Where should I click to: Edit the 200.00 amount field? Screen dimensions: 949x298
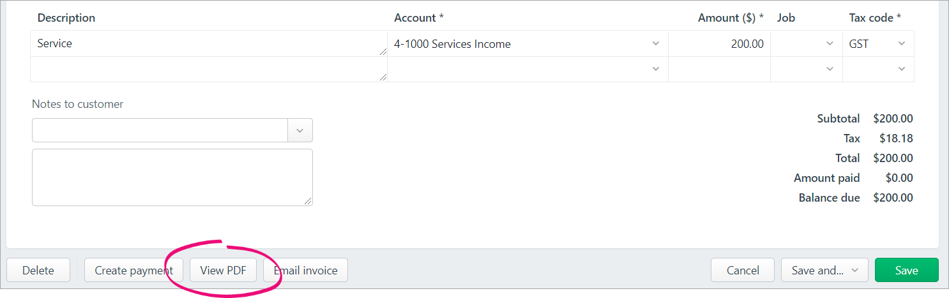(x=718, y=44)
